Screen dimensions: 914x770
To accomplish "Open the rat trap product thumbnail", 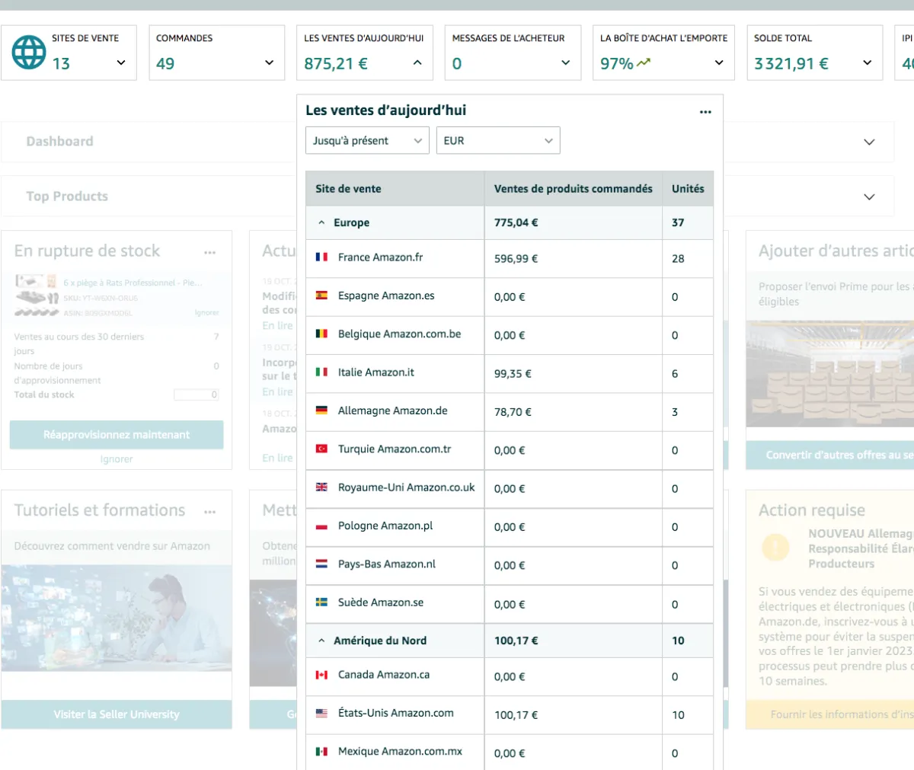I will 37,296.
